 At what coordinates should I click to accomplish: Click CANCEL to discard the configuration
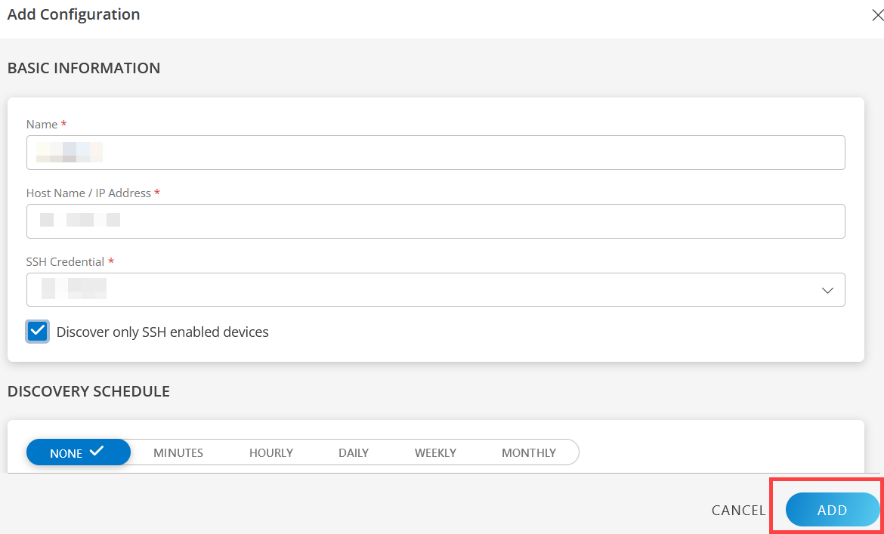738,510
